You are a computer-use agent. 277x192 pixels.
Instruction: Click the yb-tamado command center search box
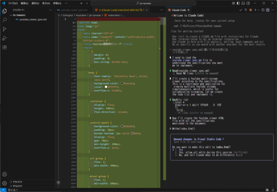[143, 3]
